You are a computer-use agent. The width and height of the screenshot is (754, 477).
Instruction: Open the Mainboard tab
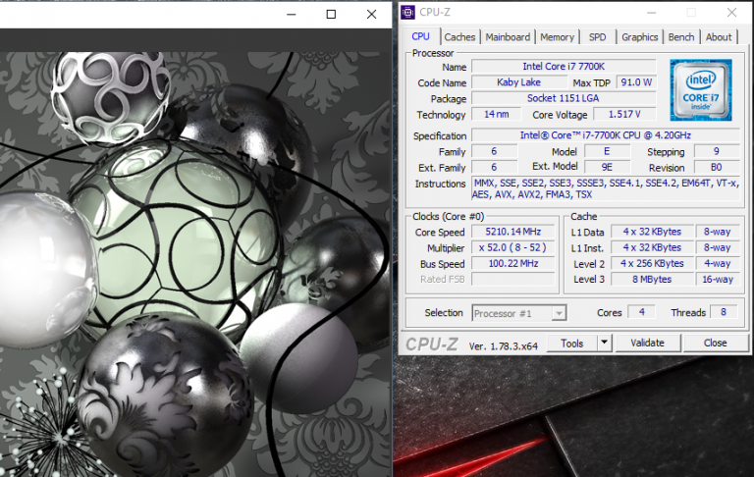point(508,37)
